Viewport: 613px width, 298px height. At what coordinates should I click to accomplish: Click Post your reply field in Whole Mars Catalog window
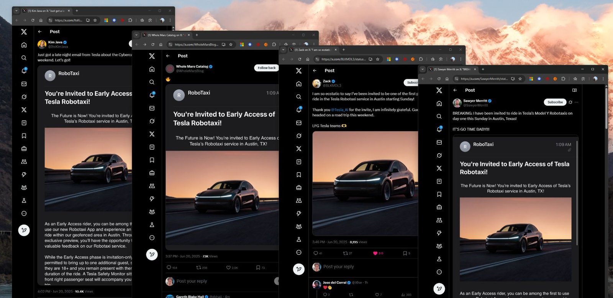192,281
